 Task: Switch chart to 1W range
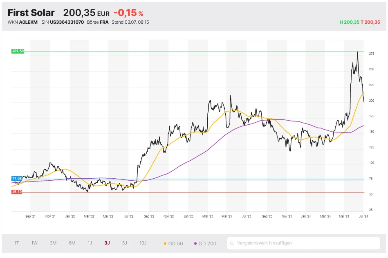(x=34, y=243)
